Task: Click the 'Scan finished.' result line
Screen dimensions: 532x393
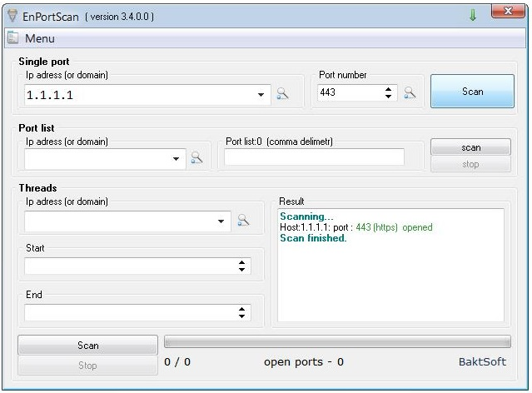Action: 313,238
